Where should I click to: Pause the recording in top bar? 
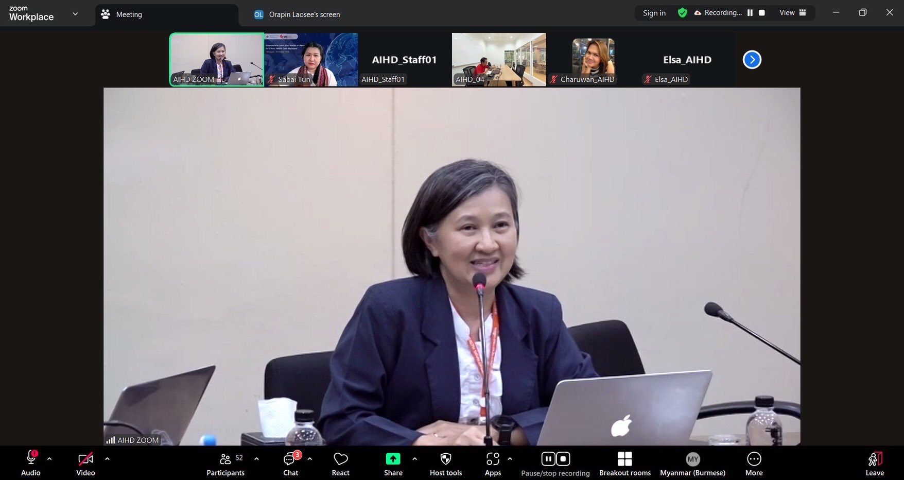[x=750, y=13]
